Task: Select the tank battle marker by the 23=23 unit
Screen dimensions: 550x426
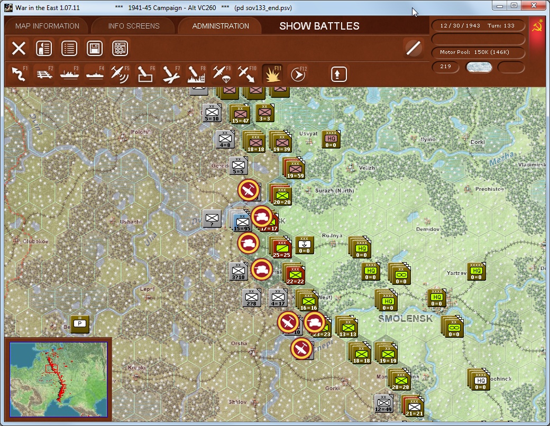Action: [315, 322]
